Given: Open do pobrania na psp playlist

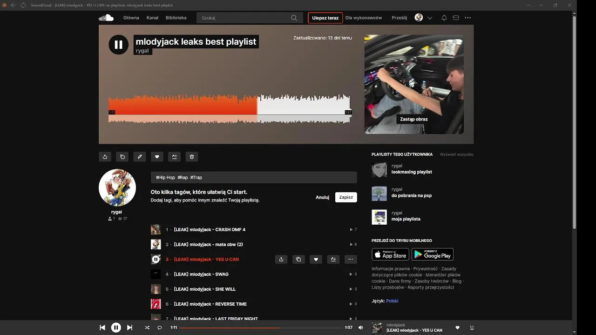Looking at the screenshot, I should coord(412,195).
